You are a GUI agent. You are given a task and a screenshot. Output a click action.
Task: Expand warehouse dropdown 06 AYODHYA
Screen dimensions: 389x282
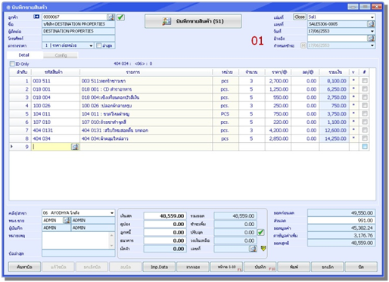(112, 213)
